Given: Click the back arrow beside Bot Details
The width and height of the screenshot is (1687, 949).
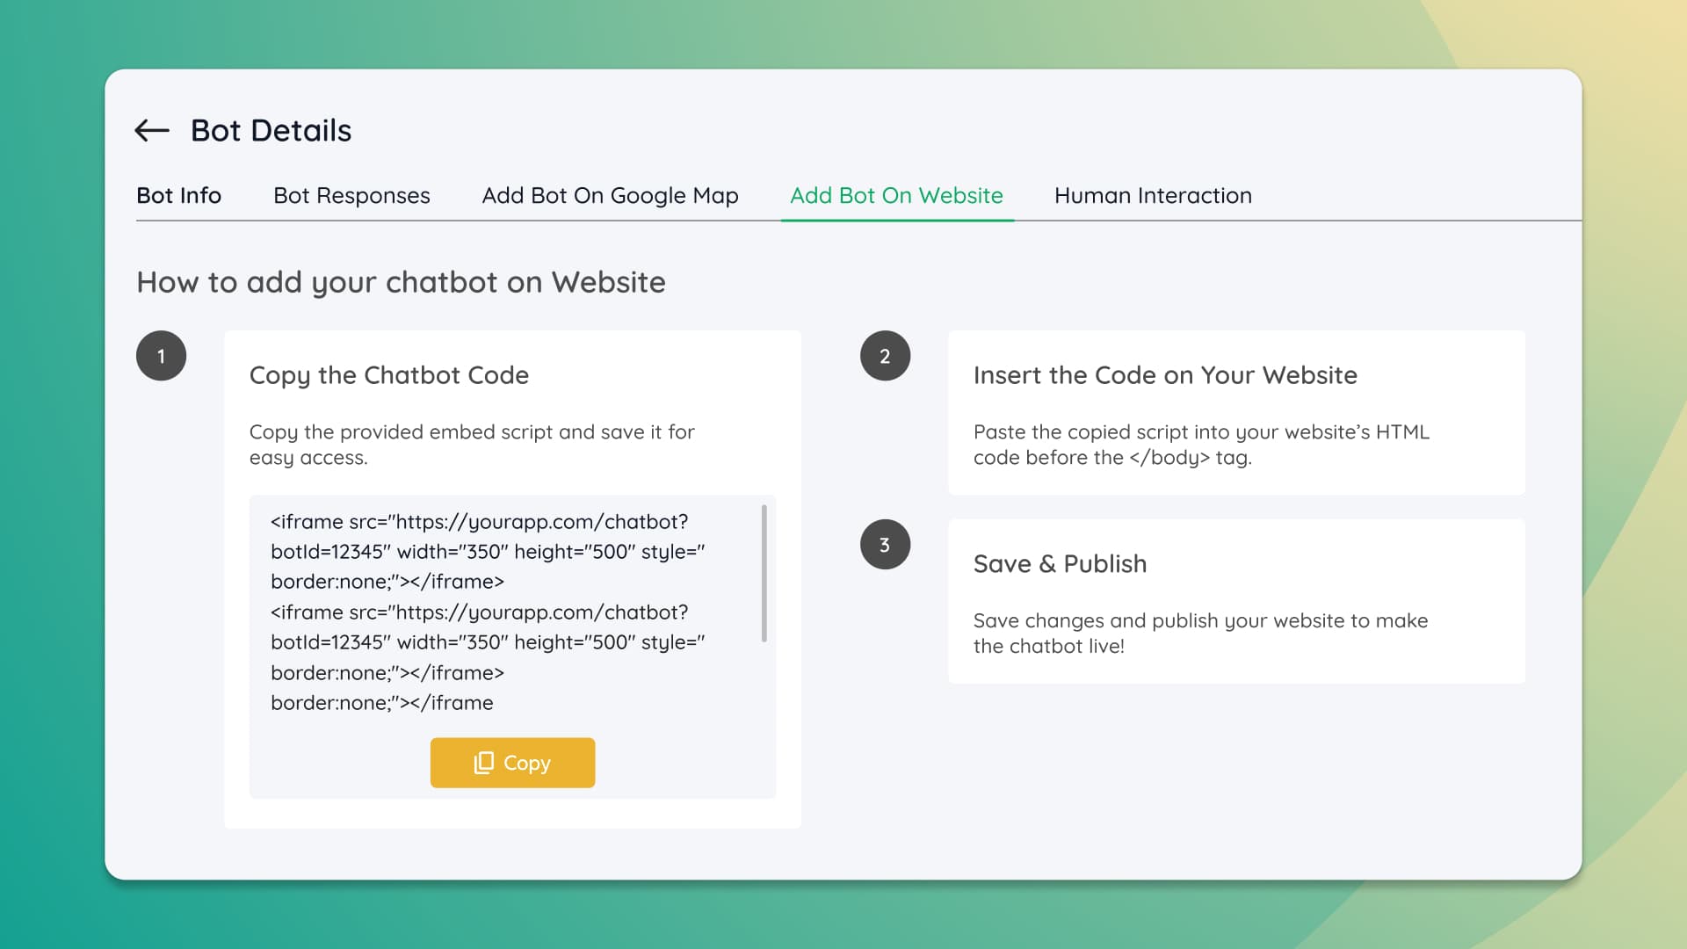Looking at the screenshot, I should [153, 130].
